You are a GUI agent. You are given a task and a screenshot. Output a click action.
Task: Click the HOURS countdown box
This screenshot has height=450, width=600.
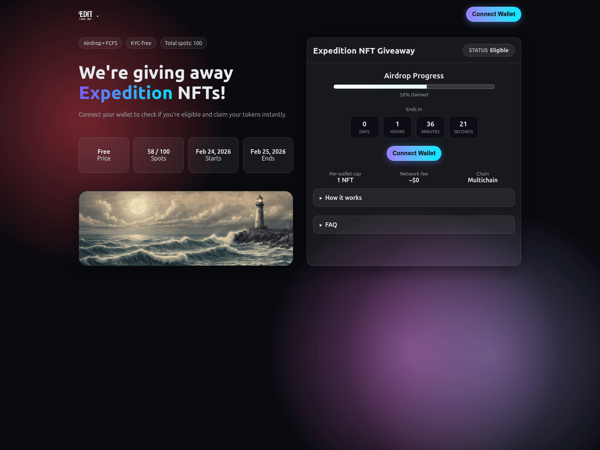pos(397,127)
